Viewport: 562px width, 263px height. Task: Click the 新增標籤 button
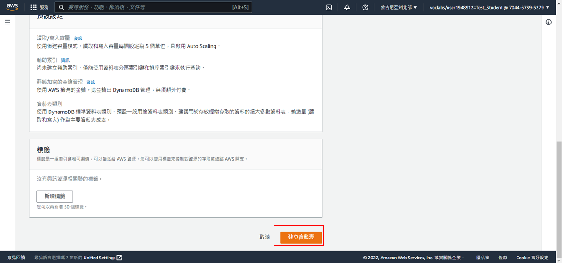click(55, 196)
